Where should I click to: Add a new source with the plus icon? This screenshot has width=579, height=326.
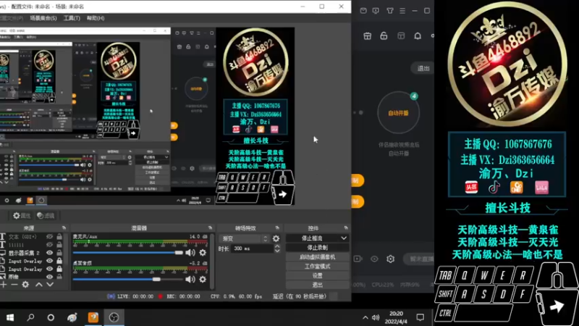pos(4,284)
